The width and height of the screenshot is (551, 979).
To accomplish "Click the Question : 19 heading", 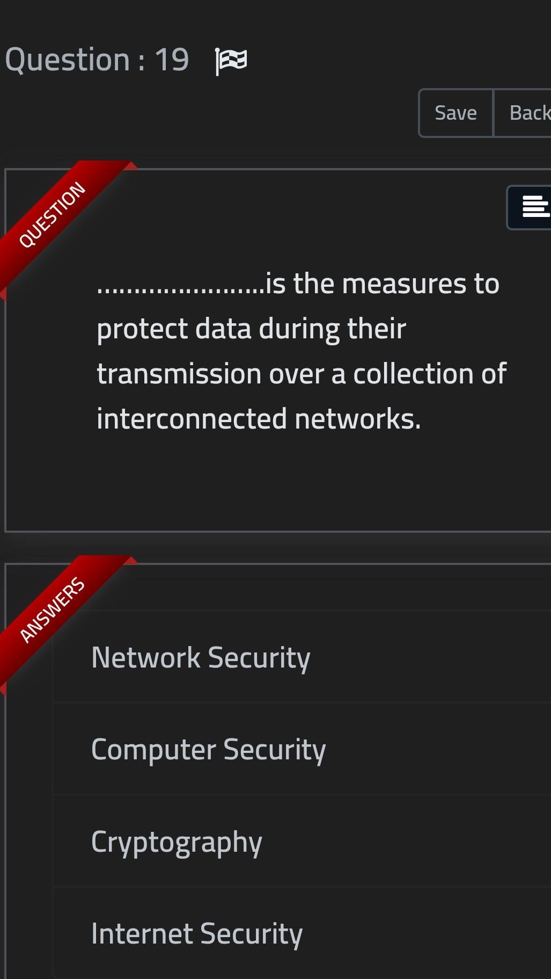I will click(97, 60).
